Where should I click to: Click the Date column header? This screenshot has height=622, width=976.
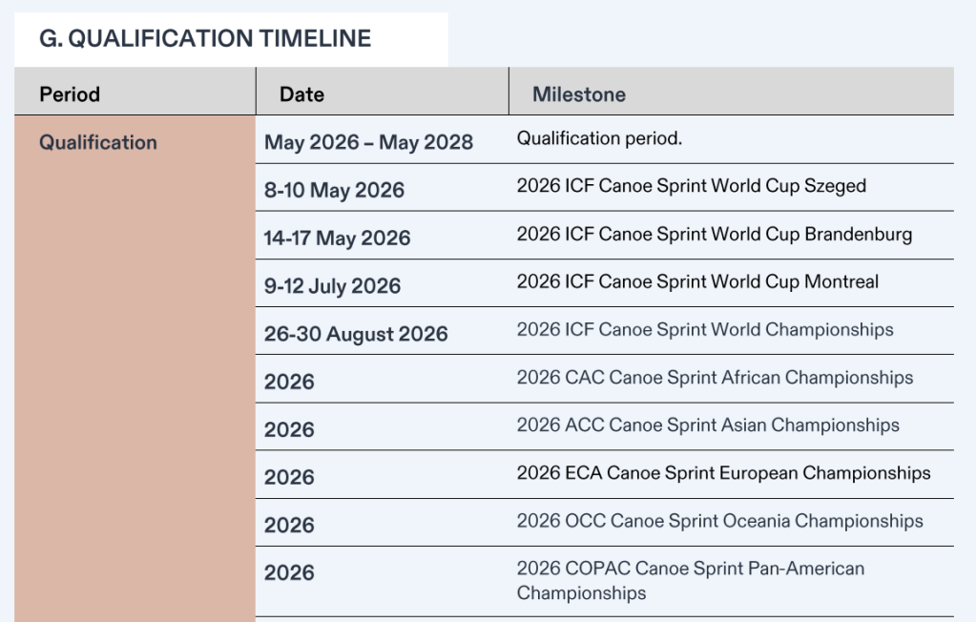[x=301, y=94]
